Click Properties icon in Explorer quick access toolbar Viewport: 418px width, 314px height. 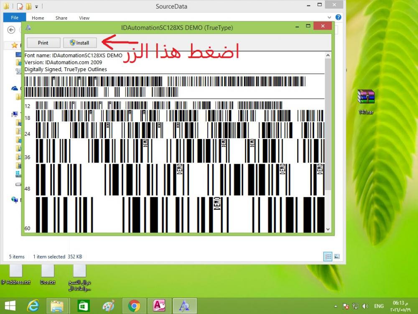click(20, 6)
